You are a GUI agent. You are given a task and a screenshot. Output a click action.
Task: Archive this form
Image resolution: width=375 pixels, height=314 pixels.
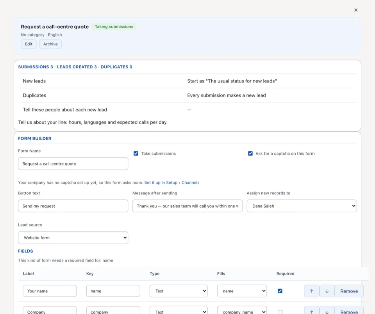(x=50, y=44)
